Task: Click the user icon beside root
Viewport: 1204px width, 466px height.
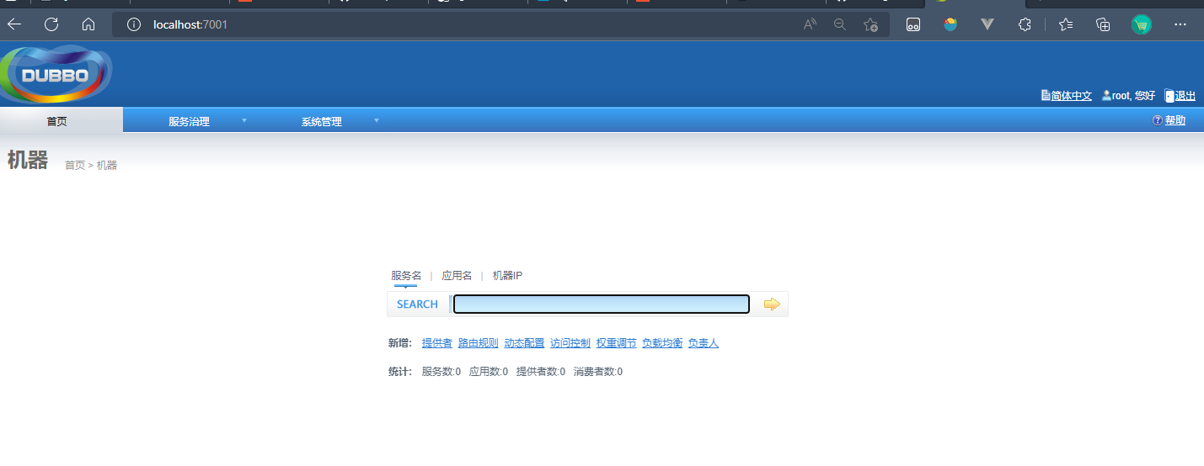Action: click(x=1106, y=96)
